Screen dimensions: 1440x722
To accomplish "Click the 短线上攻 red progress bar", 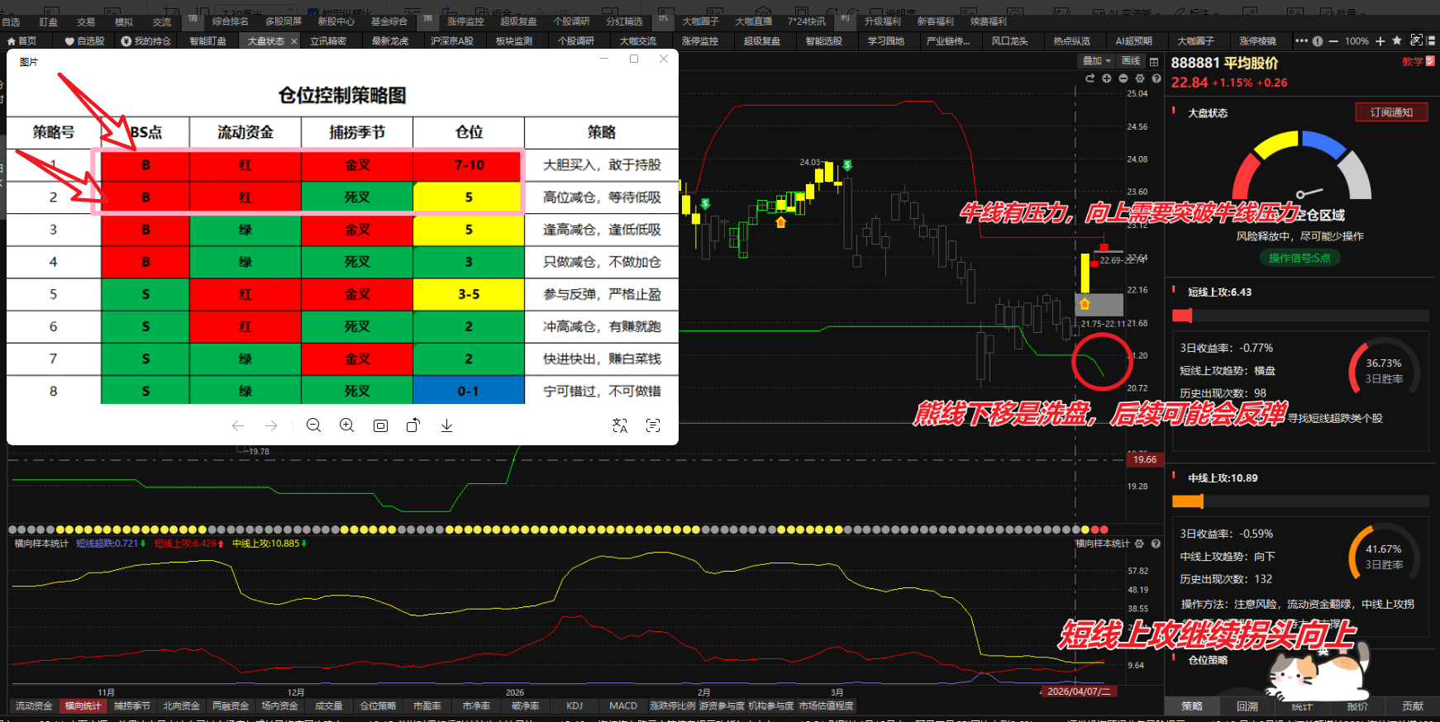I will point(1183,316).
